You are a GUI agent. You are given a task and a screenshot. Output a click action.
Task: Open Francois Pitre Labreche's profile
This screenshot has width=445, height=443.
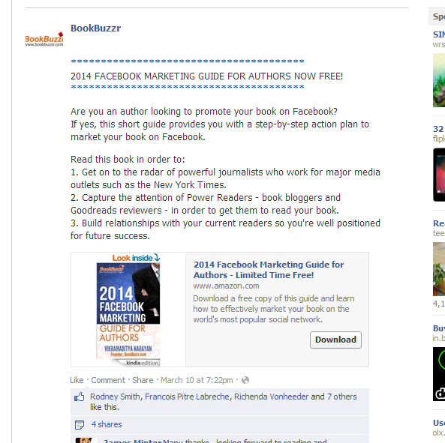187,397
